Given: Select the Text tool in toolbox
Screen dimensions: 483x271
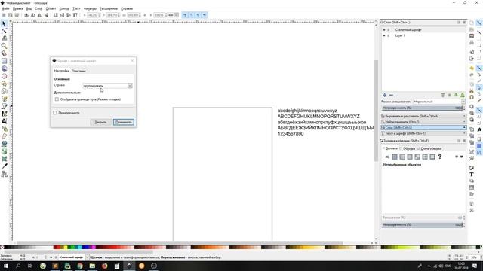Looking at the screenshot, I should tap(4, 121).
